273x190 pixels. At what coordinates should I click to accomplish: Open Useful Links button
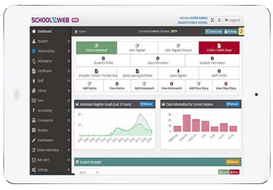[214, 32]
